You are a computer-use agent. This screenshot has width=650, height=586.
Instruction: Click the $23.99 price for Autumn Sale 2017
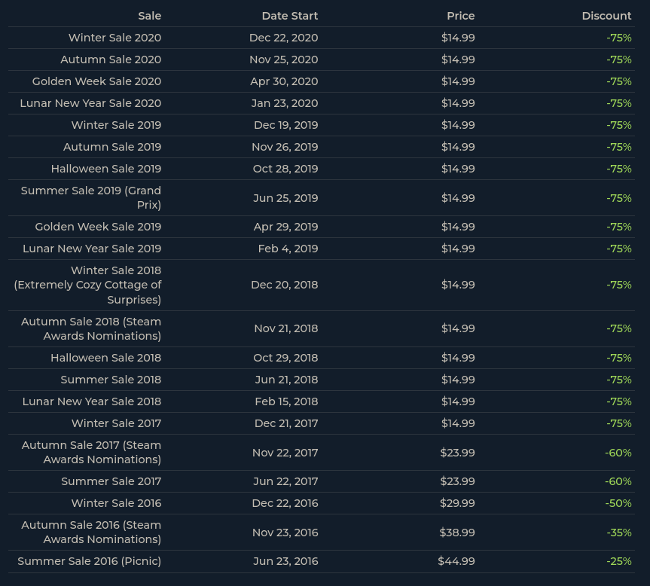(457, 453)
